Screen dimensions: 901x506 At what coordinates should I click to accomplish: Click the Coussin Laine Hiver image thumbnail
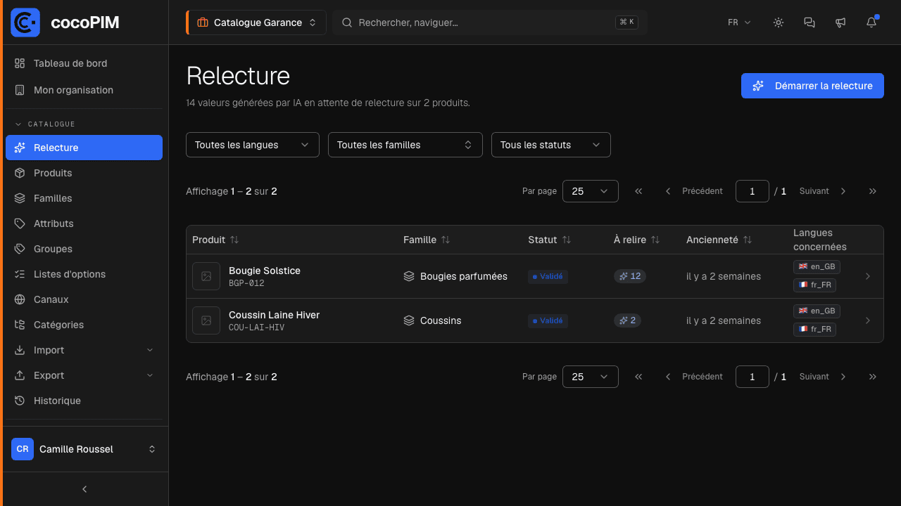click(206, 320)
